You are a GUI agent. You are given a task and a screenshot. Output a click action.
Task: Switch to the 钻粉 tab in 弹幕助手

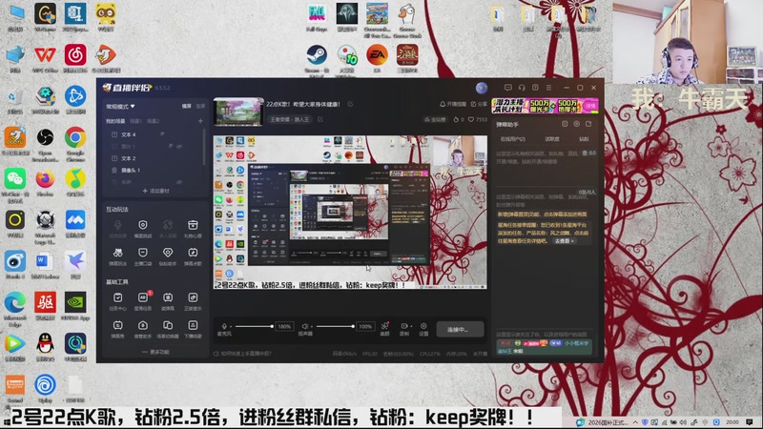(584, 139)
